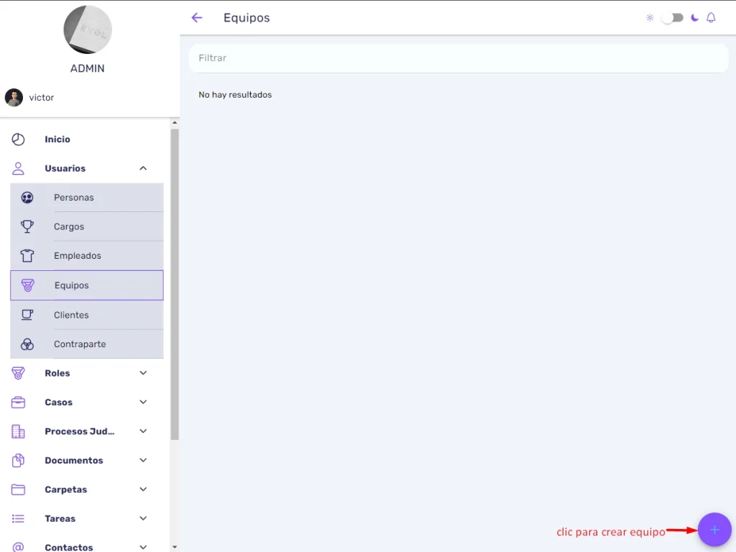This screenshot has width=736, height=552.
Task: Click the Empleados shirt icon
Action: (27, 256)
